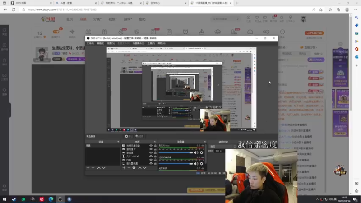Mute the 麦克风/Aux mixer channel
361x203 pixels.
click(196, 152)
